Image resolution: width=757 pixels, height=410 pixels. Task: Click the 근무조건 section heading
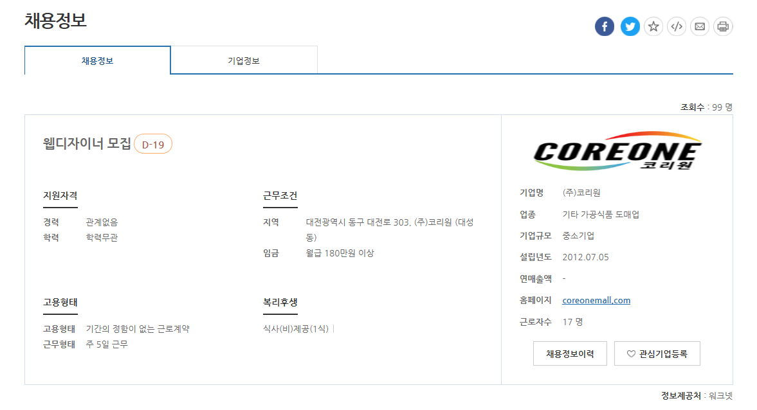(x=280, y=195)
